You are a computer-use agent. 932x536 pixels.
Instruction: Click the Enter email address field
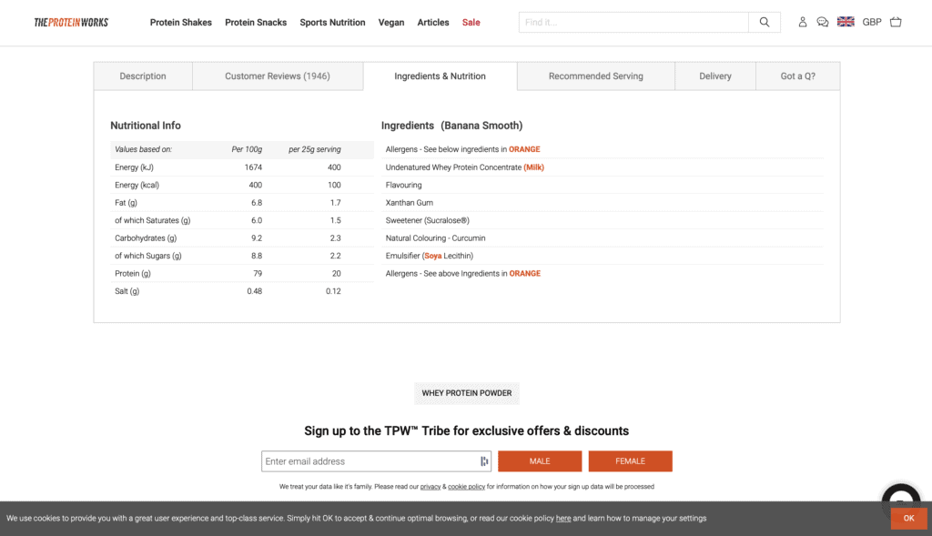(x=376, y=461)
